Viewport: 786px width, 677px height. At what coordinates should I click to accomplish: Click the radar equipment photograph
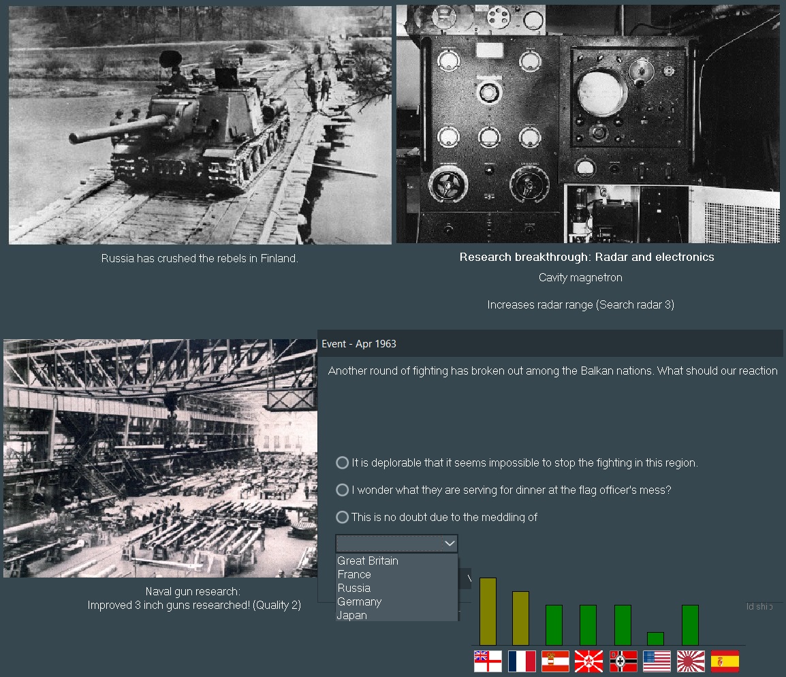pyautogui.click(x=588, y=124)
